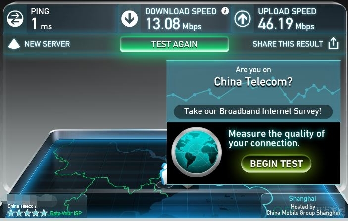Viewport: 348px width, 221px height.
Task: Open the Broadband Internet Survey
Action: (253, 111)
